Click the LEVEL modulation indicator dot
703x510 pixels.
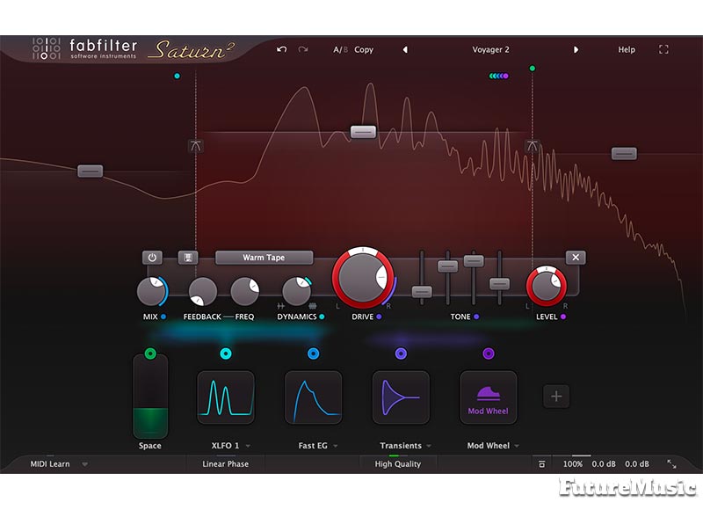563,317
